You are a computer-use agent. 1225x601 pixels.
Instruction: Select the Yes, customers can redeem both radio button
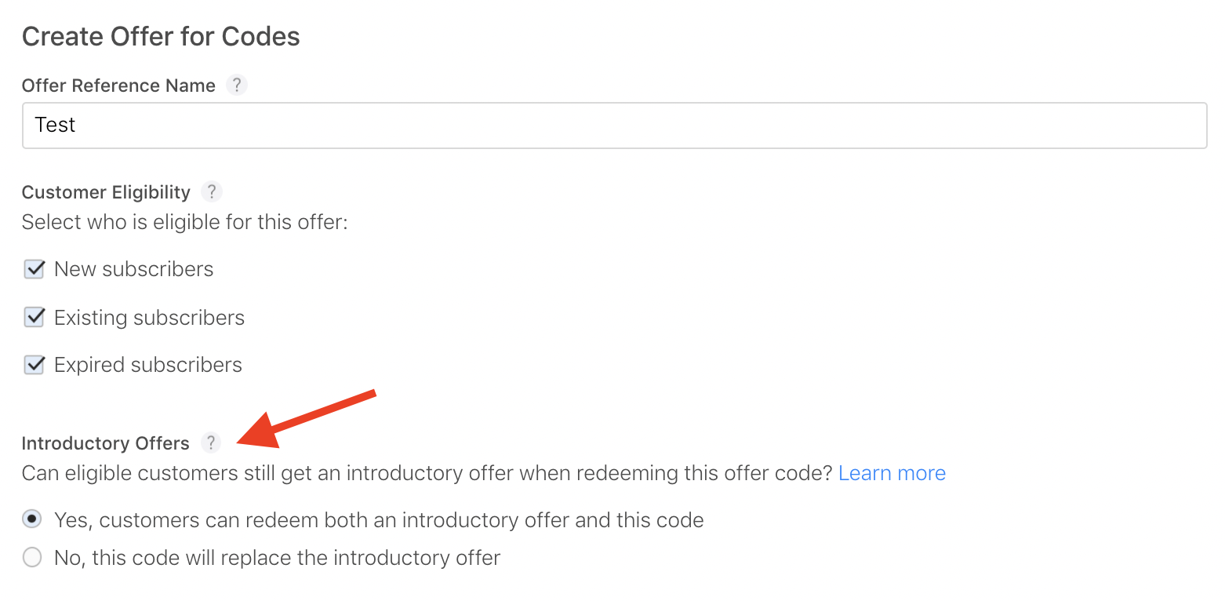click(x=32, y=519)
